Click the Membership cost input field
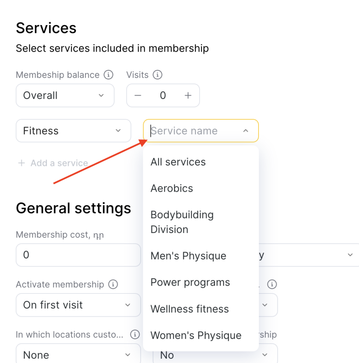The height and width of the screenshot is (363, 359). tap(78, 255)
